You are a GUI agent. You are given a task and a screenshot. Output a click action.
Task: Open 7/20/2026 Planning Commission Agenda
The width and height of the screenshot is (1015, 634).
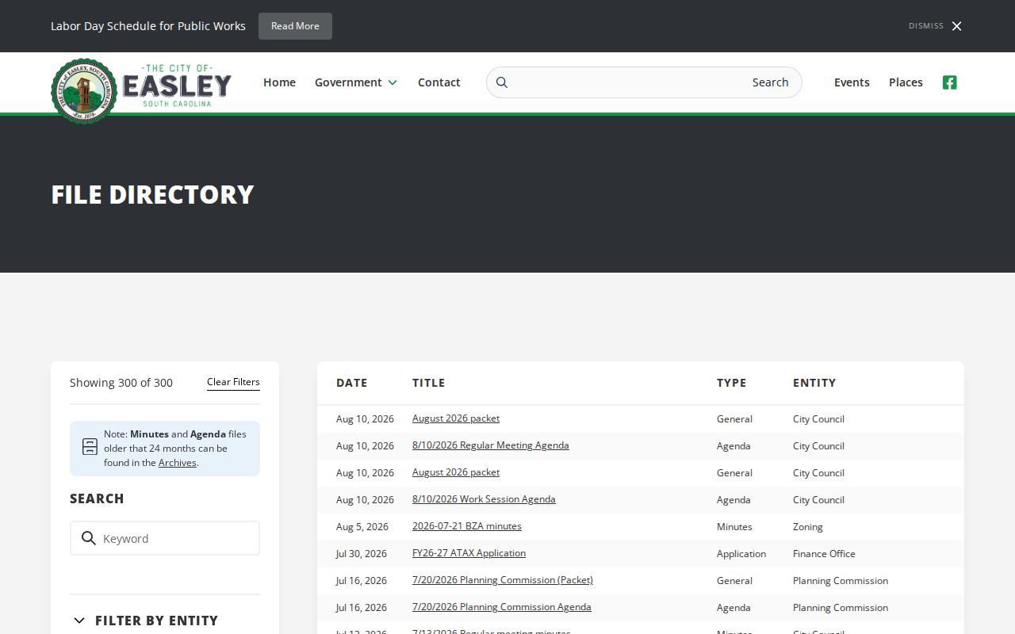point(502,607)
